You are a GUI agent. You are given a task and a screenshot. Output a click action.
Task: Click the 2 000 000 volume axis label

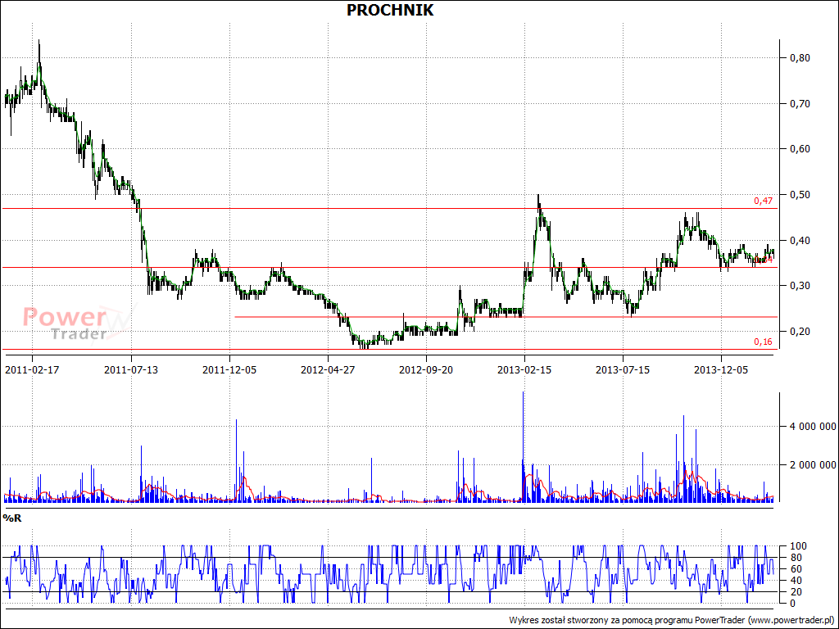click(813, 464)
